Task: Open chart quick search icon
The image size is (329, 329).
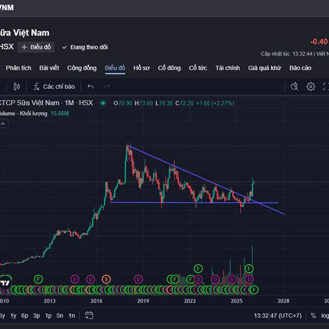Action: (294, 87)
